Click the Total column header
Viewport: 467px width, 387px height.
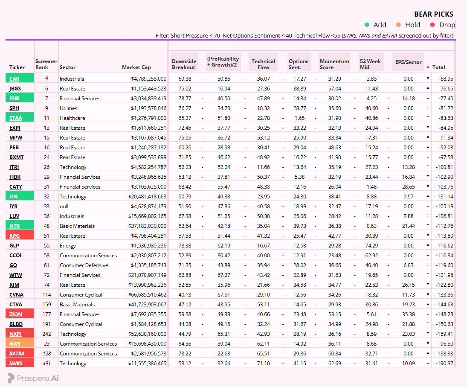pos(439,67)
